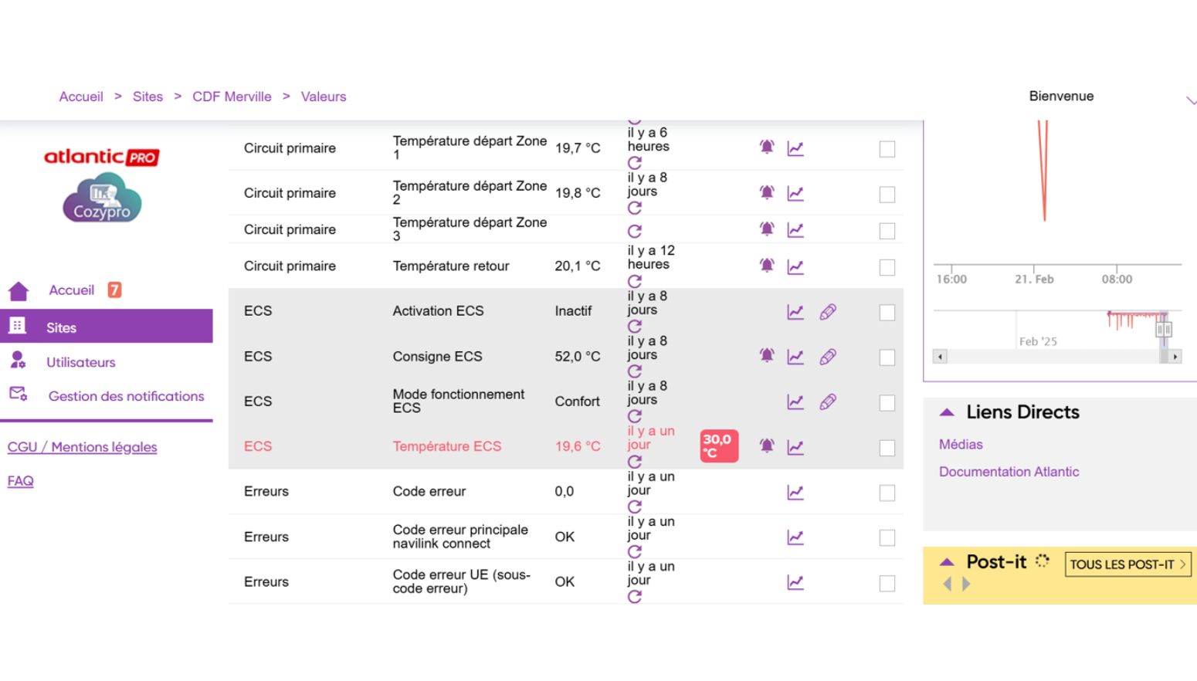The width and height of the screenshot is (1197, 681).
Task: Click the TOUS LES POST-IT button
Action: pyautogui.click(x=1127, y=564)
